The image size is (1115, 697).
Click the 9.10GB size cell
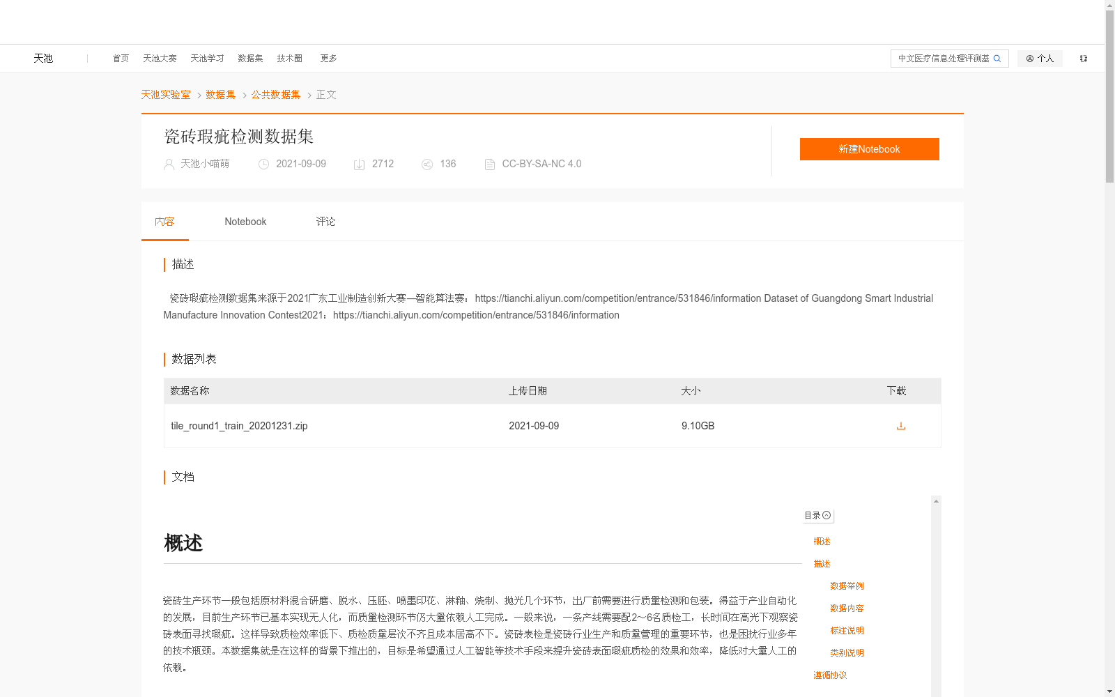[698, 426]
